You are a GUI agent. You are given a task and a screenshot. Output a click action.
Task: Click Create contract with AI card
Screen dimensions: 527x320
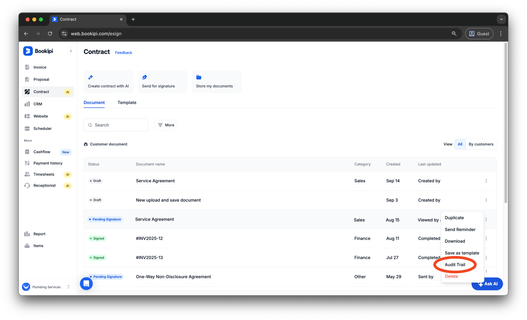pos(108,82)
